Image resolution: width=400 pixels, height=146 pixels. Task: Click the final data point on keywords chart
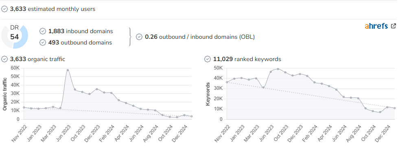[x=395, y=108]
